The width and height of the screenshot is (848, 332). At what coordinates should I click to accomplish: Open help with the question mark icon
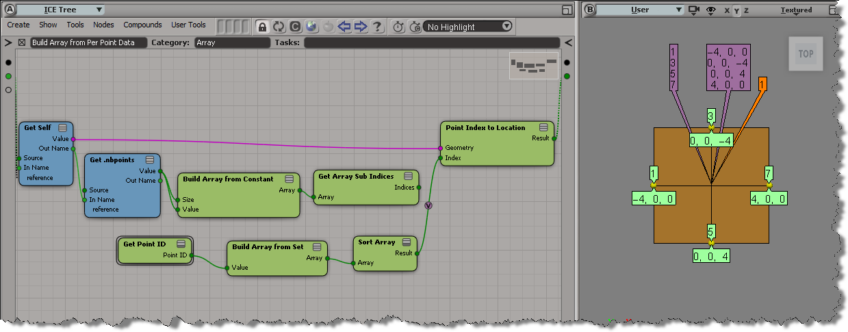(377, 27)
